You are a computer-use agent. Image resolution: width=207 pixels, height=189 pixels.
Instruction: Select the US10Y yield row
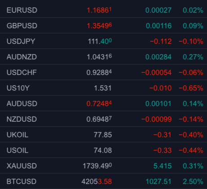(103, 88)
